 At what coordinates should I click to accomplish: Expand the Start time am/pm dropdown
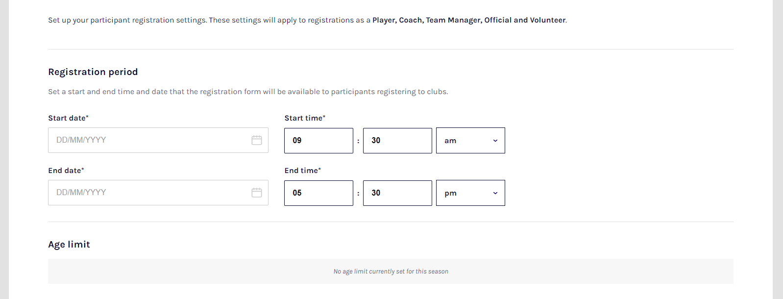click(470, 141)
